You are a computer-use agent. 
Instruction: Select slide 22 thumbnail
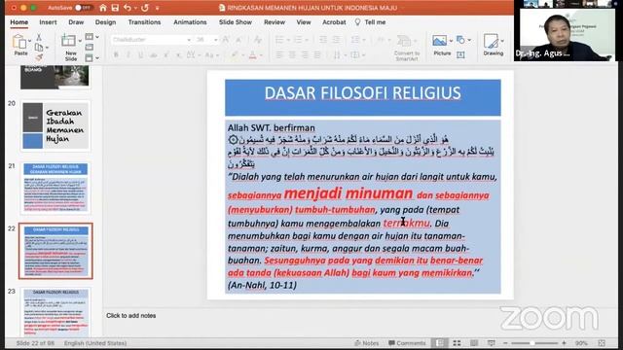click(x=55, y=251)
